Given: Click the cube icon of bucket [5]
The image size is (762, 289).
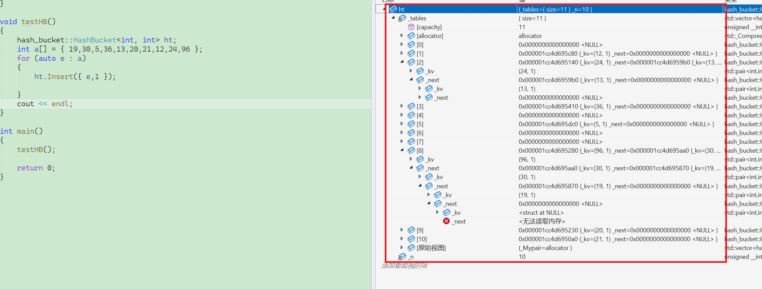Looking at the screenshot, I should pos(411,124).
